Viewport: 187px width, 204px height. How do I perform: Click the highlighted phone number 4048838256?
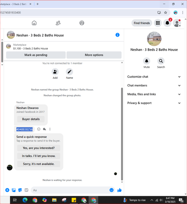click(24, 129)
